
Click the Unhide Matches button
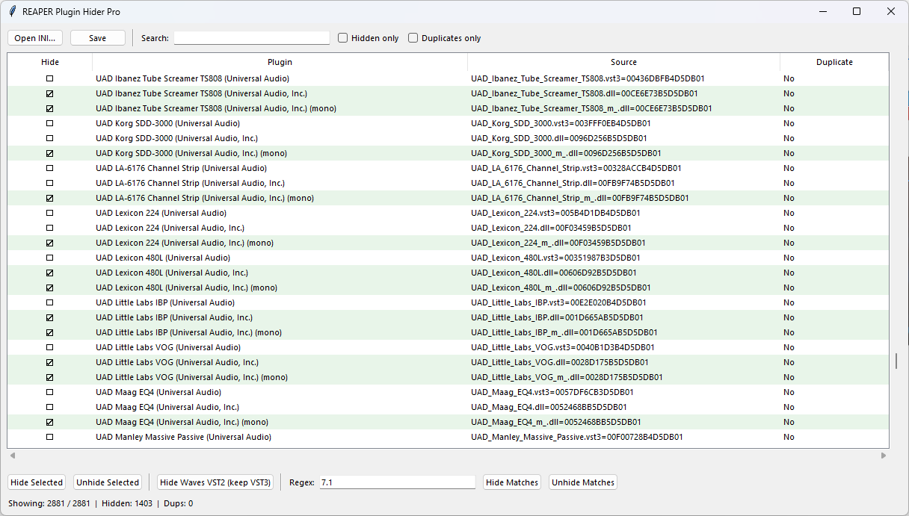[583, 482]
